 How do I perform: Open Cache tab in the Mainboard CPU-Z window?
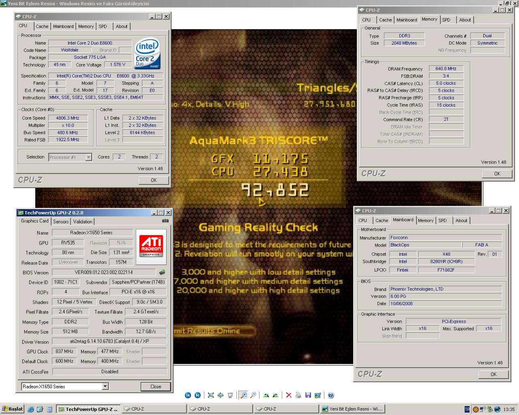[382, 220]
